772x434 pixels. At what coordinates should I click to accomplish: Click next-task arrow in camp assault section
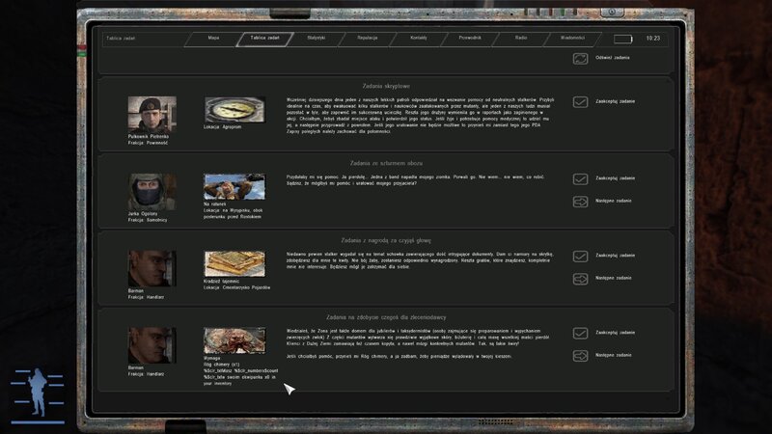580,202
